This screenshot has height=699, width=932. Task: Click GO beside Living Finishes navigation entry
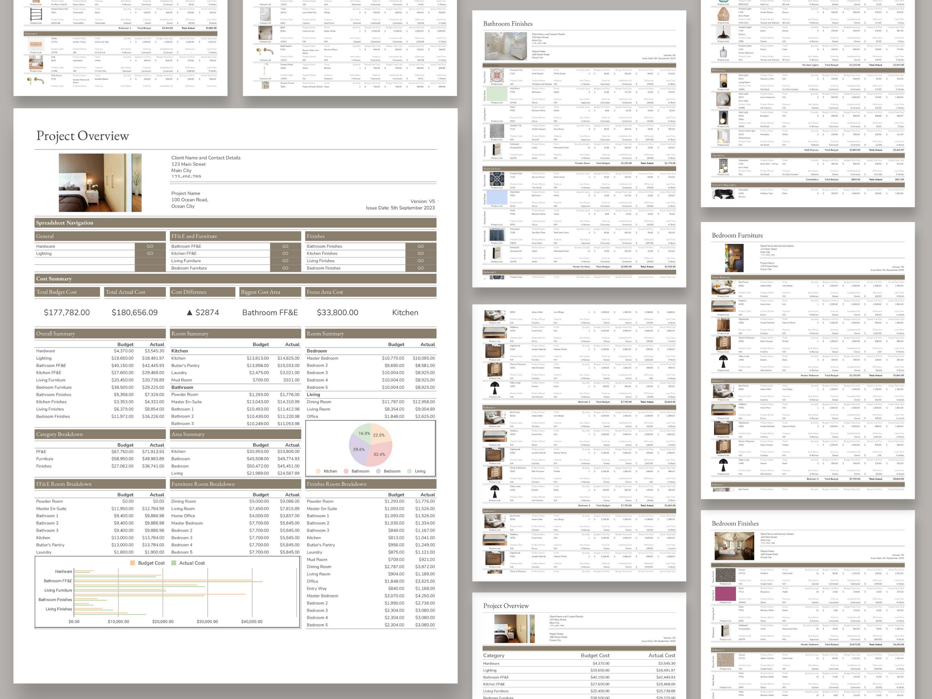tap(420, 261)
